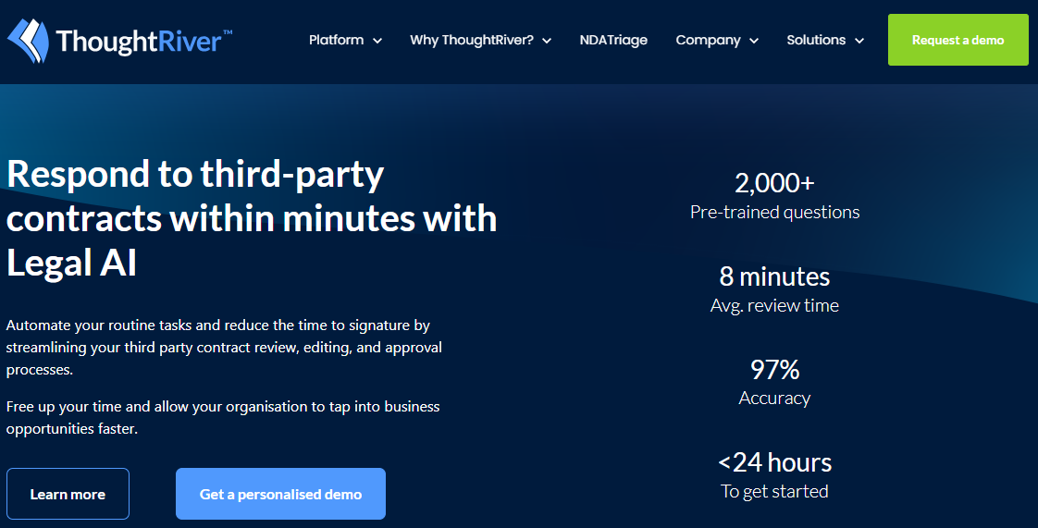Click the paragraph starting Free up your time
This screenshot has height=528, width=1038.
click(223, 418)
